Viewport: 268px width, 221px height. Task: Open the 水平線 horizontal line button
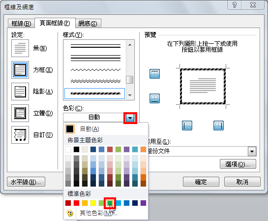click(x=26, y=182)
